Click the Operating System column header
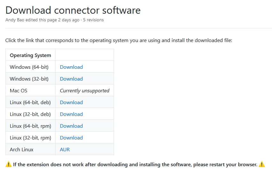 point(31,55)
